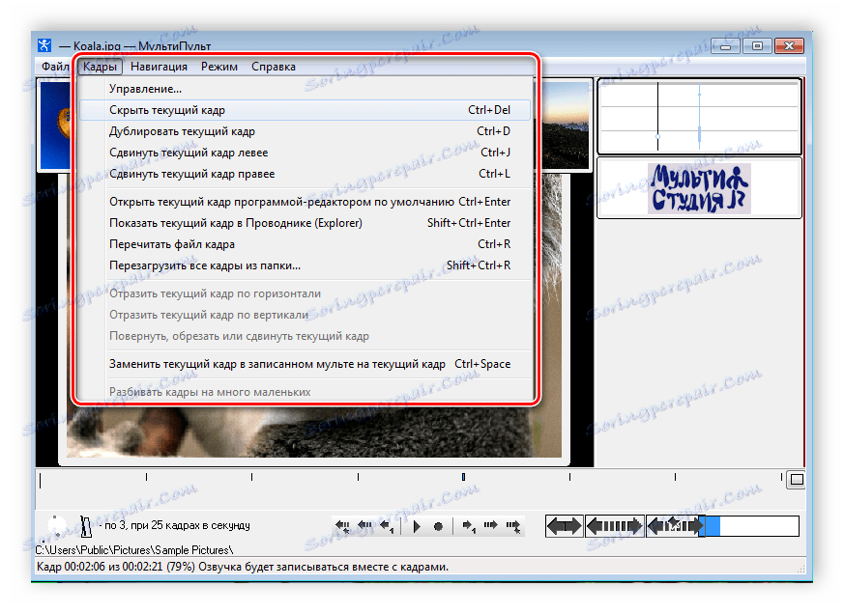Click the fast backward multi-frame arrow
The image size is (844, 614).
click(x=364, y=525)
